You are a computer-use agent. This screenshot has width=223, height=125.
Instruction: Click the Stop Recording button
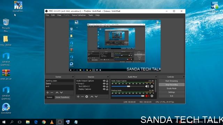coord(171,85)
